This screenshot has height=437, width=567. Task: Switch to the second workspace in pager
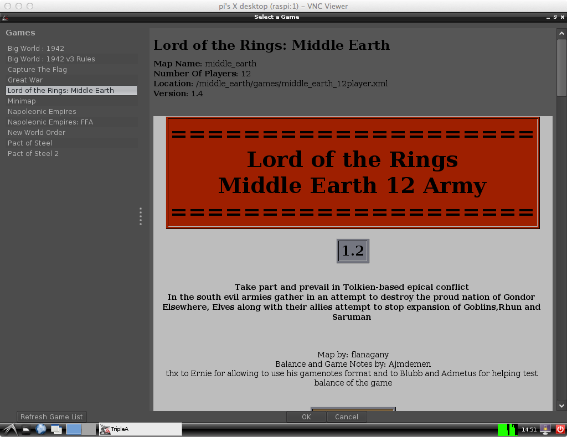click(88, 429)
